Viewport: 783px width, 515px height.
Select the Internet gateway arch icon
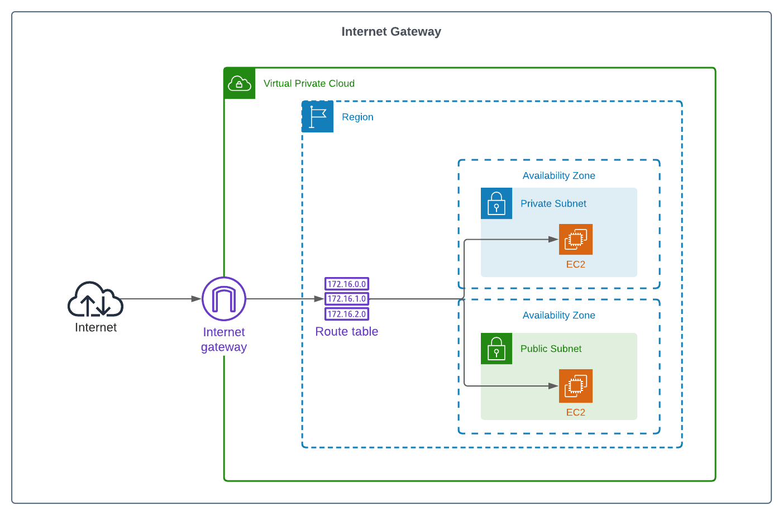click(x=224, y=299)
